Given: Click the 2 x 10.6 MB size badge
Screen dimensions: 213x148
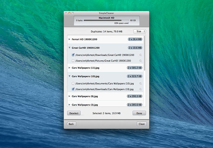Looking at the screenshot, I should [135, 48].
